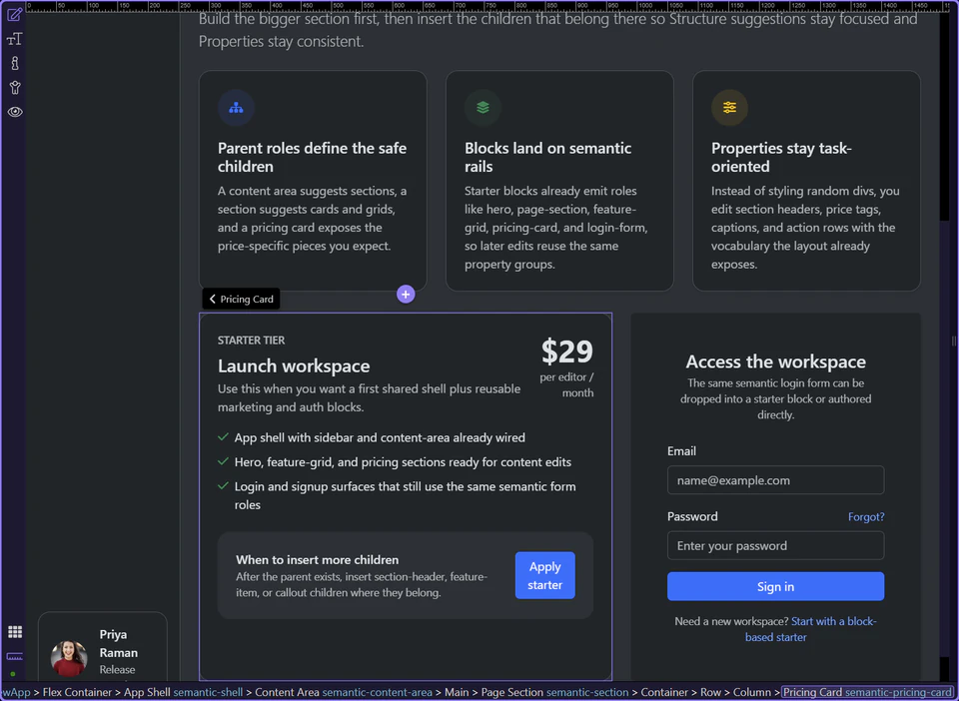
Task: Open the semantic-section breadcrumb tag
Action: click(587, 692)
